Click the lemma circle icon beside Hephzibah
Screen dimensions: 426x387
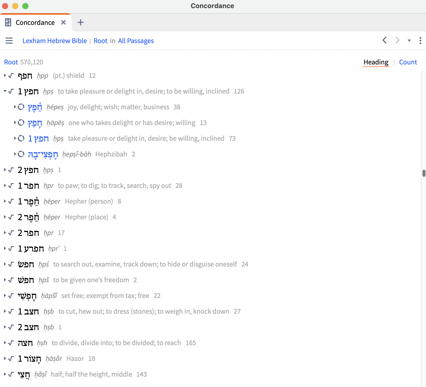click(x=21, y=154)
